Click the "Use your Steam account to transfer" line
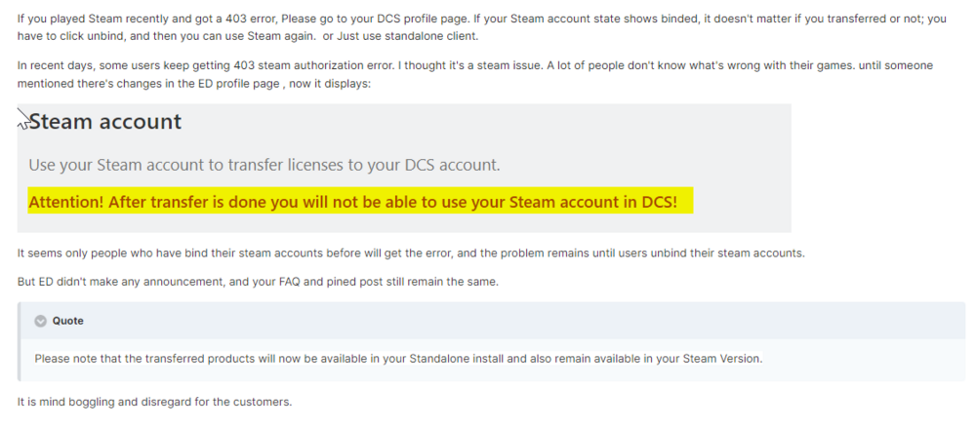Viewport: 976px width, 429px height. click(264, 165)
